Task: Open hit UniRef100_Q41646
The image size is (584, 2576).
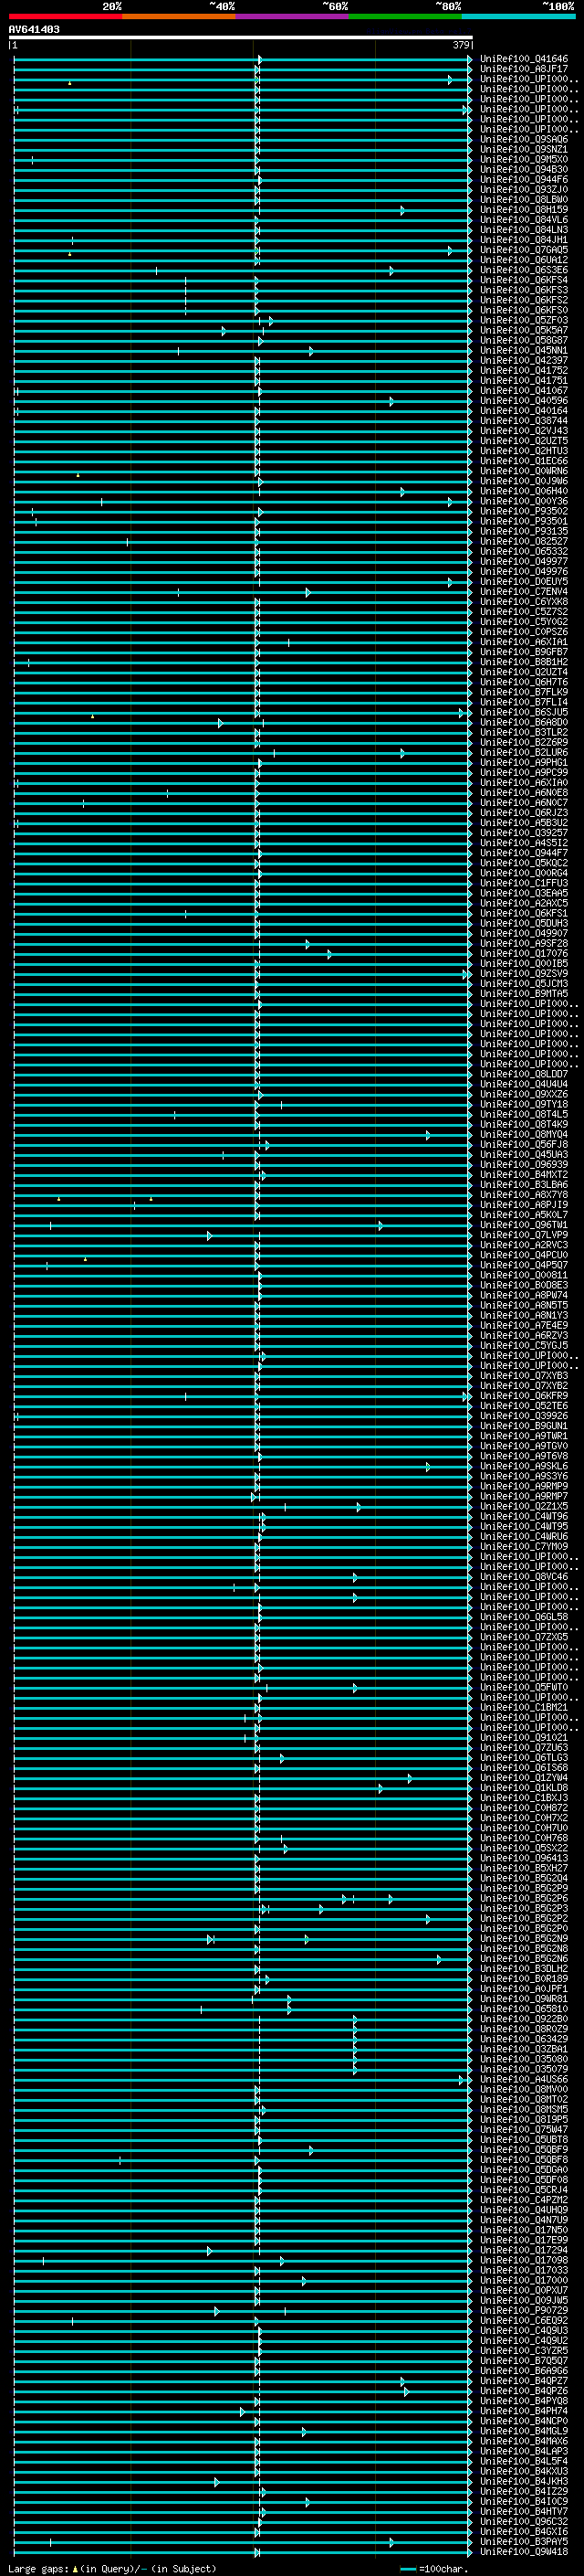Action: pyautogui.click(x=524, y=59)
